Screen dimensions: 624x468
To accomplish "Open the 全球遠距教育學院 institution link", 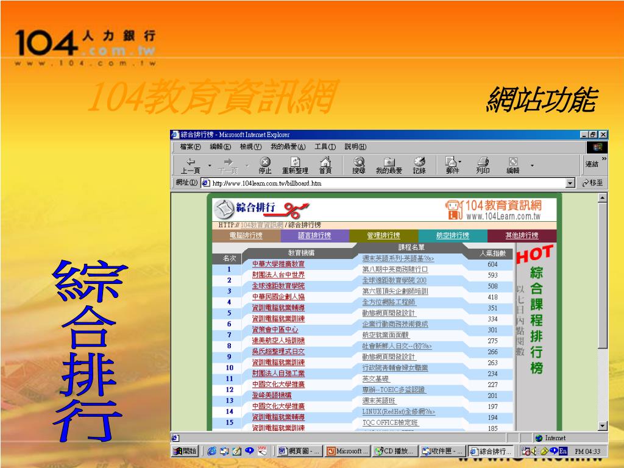I will pos(278,286).
